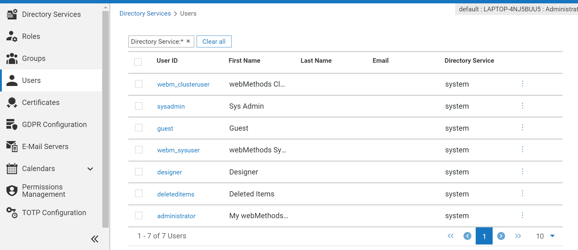The image size is (578, 250).
Task: Open GDPR Configuration shield icon
Action: (12, 125)
